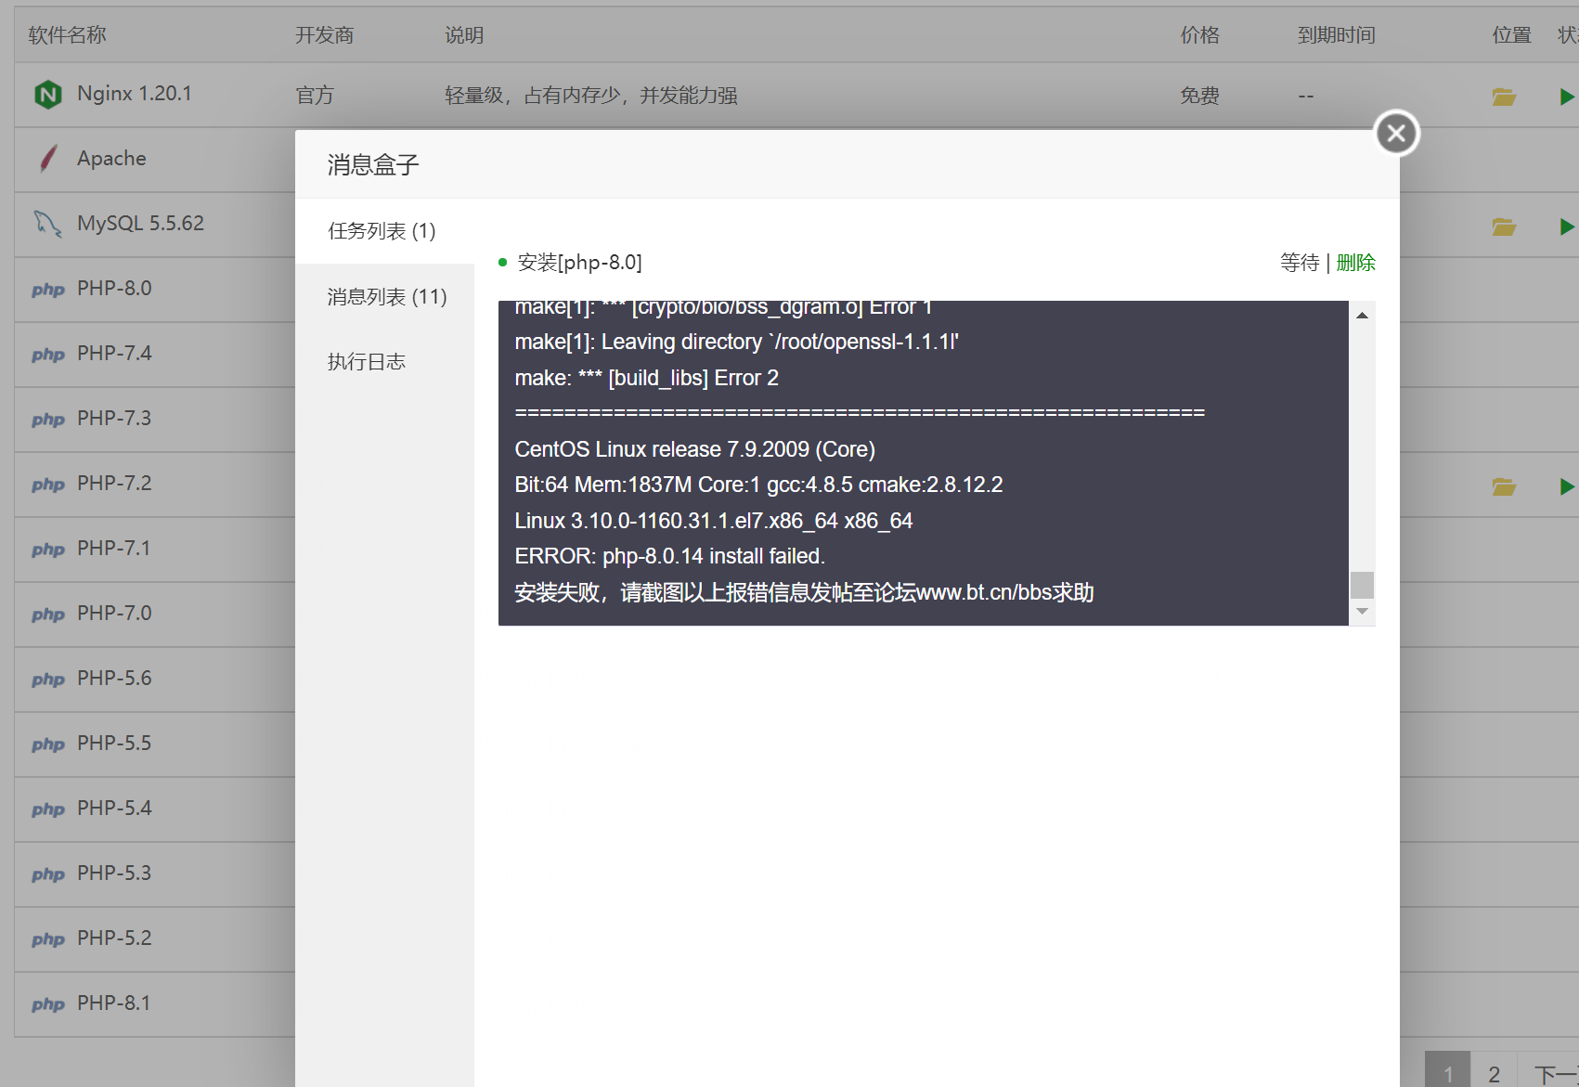Image resolution: width=1579 pixels, height=1087 pixels.
Task: Select the MySQL 5.5.62 name
Action: [x=140, y=224]
